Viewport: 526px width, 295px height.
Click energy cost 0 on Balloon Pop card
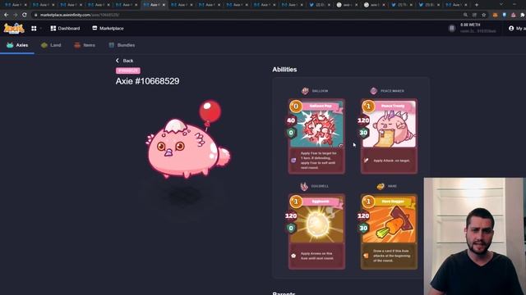296,107
